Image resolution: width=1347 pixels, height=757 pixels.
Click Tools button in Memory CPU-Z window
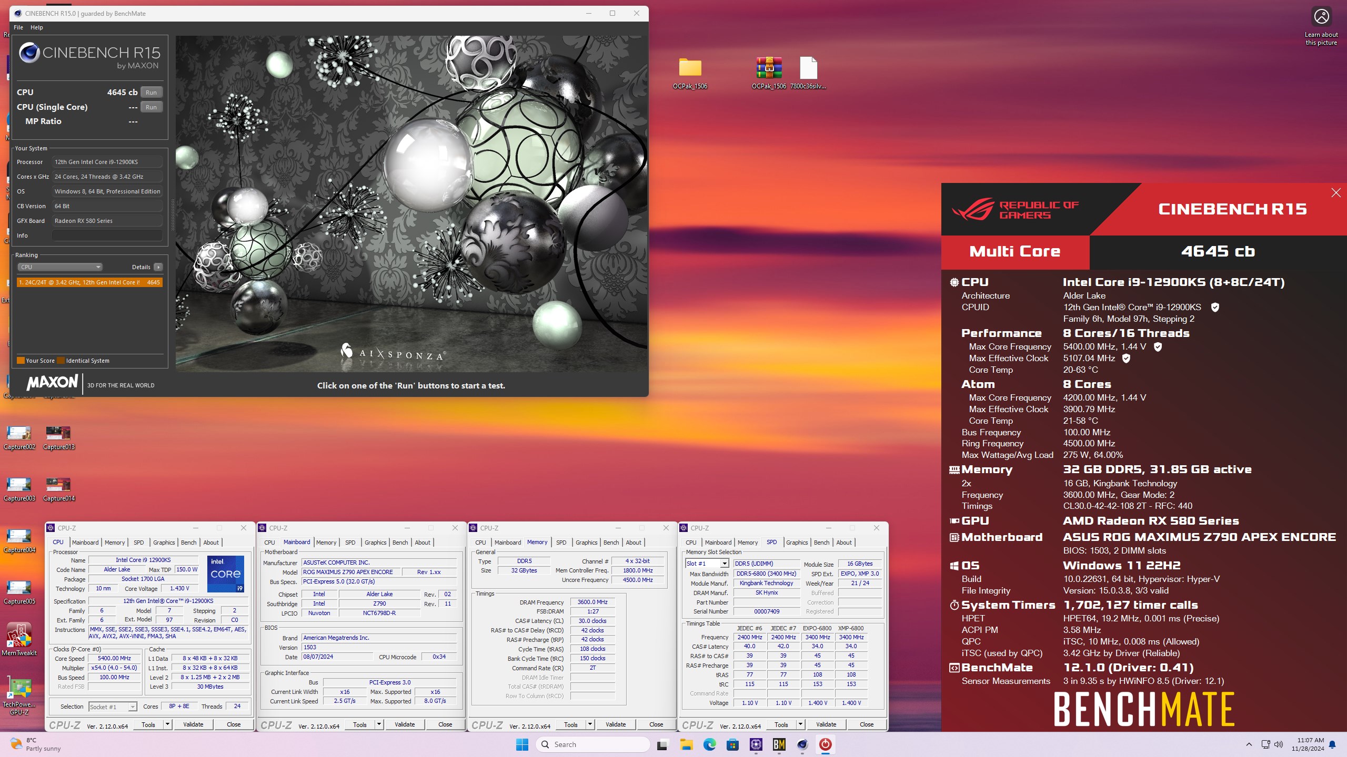click(x=571, y=724)
